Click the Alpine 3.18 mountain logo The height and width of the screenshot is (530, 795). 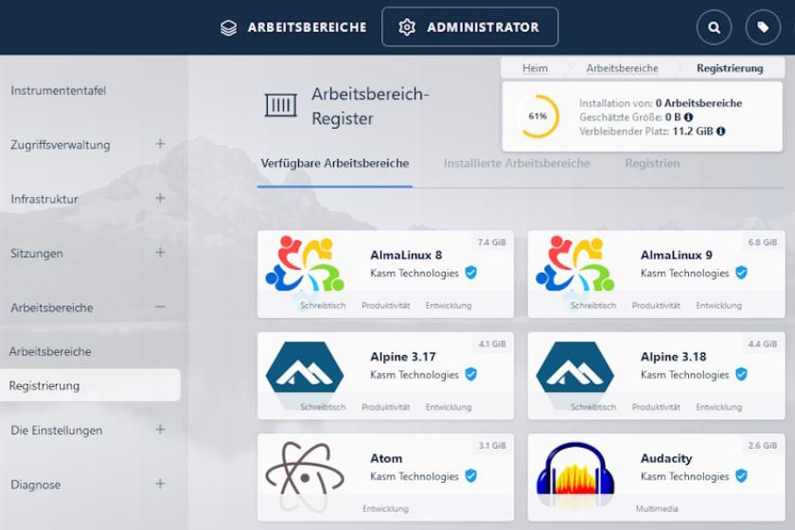(575, 367)
